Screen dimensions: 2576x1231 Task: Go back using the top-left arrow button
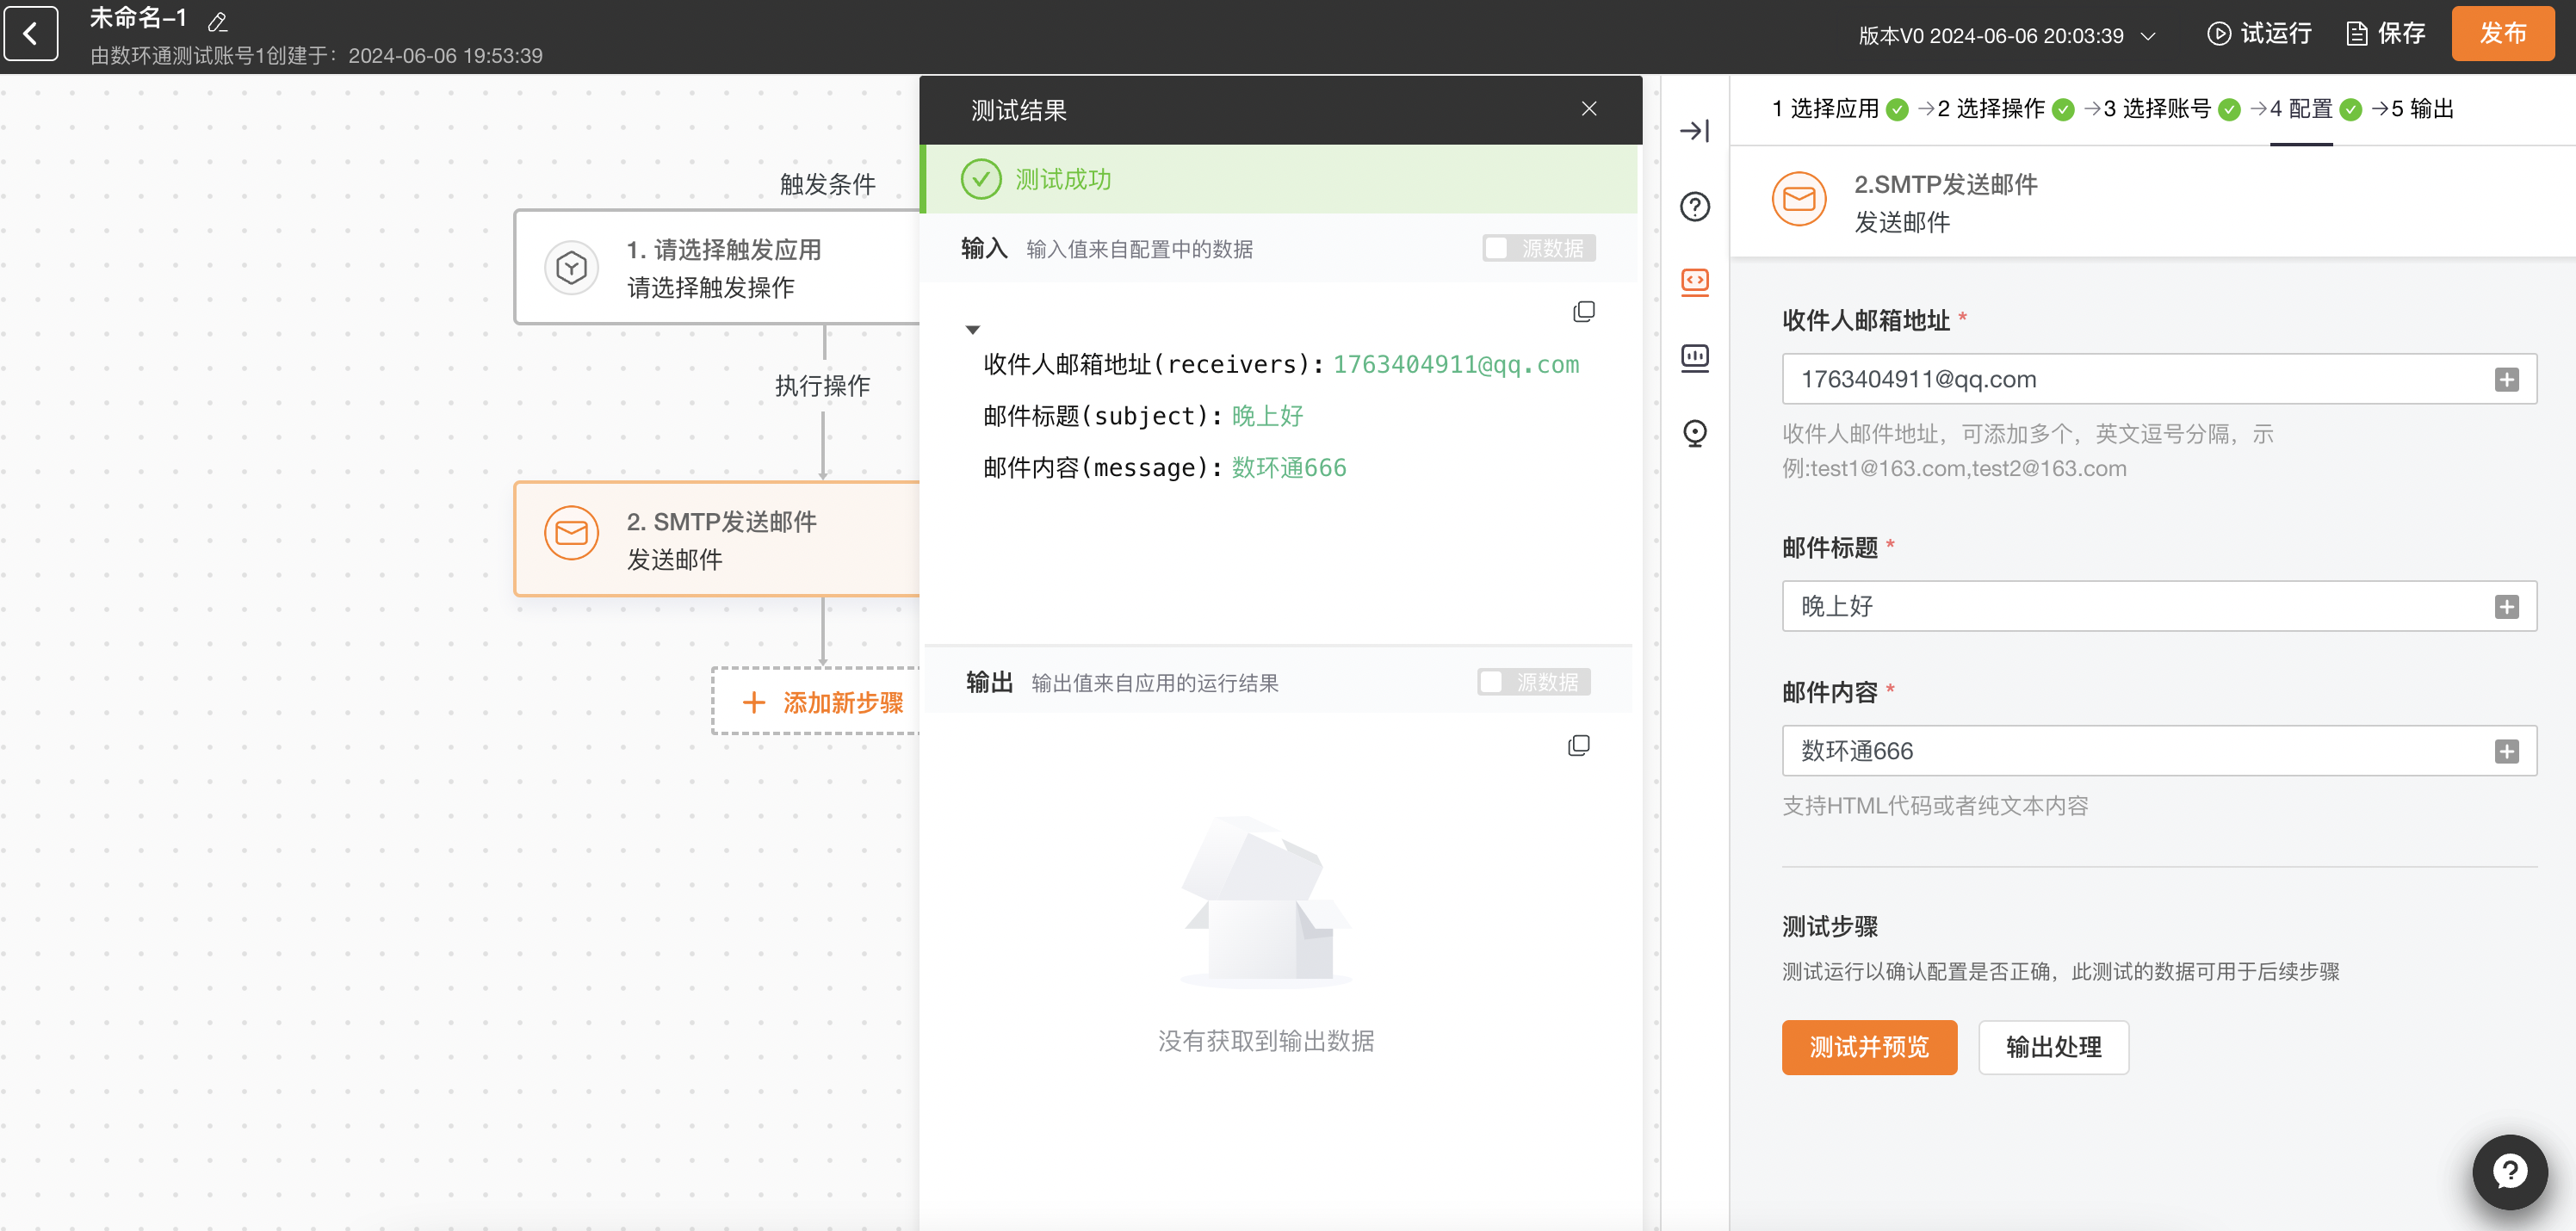click(31, 34)
